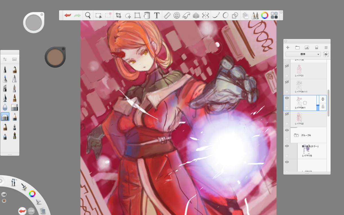Click the brush puck at top left
Image resolution: width=344 pixels, height=215 pixels.
pos(34,22)
